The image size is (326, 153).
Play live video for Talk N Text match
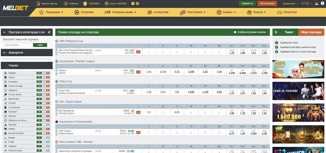138,52
